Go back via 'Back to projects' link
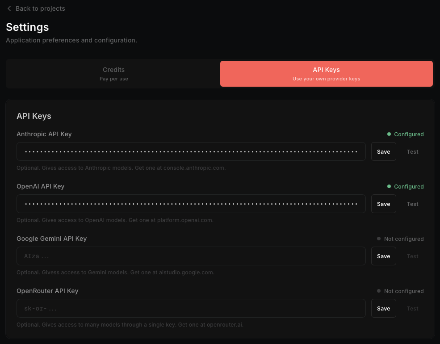Image resolution: width=440 pixels, height=344 pixels. point(36,8)
